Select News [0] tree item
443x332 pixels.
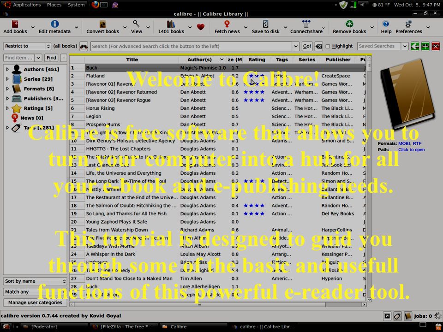(x=32, y=118)
